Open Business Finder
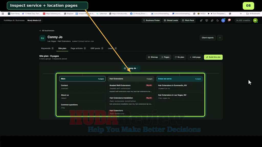The width and height of the screenshot is (262, 147). 151,20
